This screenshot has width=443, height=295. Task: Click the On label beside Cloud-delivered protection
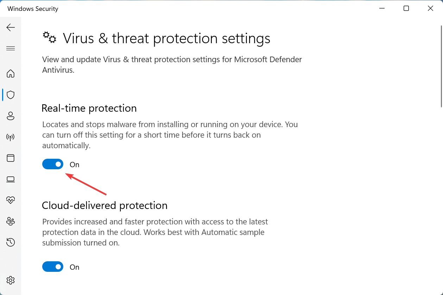pyautogui.click(x=74, y=267)
